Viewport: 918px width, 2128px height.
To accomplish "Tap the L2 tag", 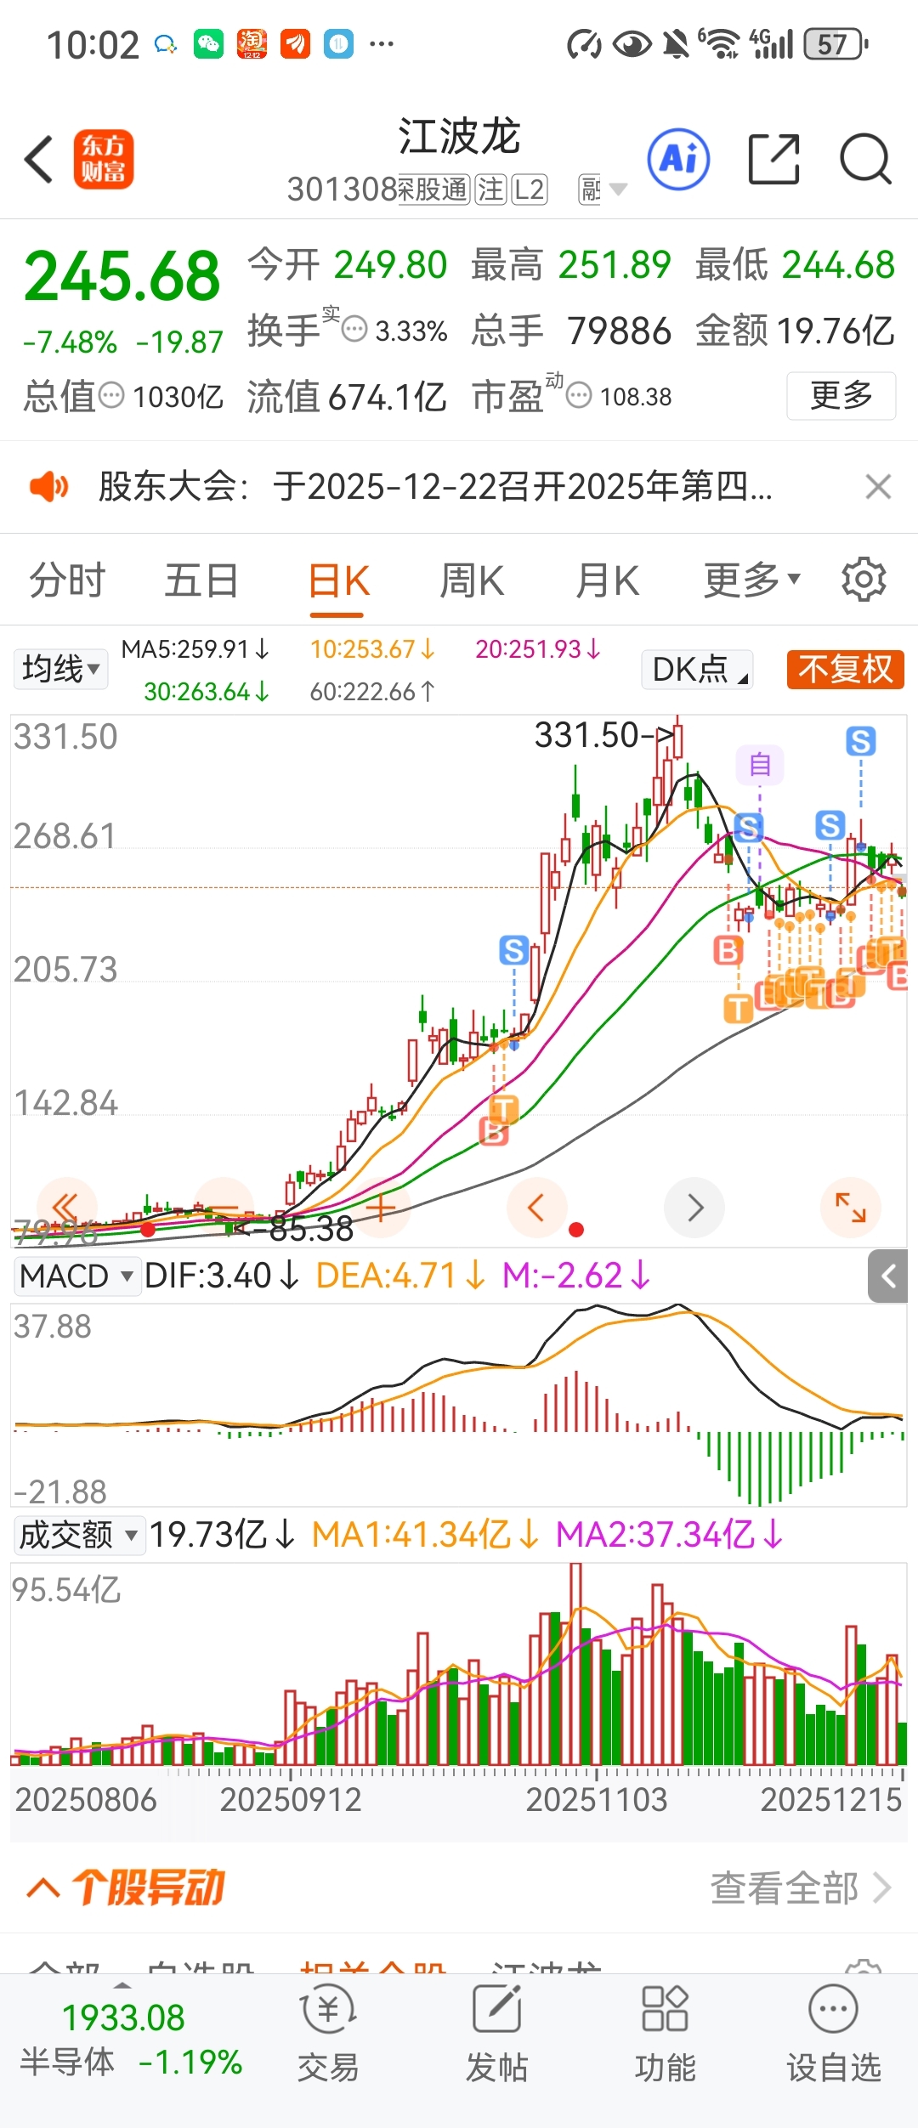I will coord(529,189).
